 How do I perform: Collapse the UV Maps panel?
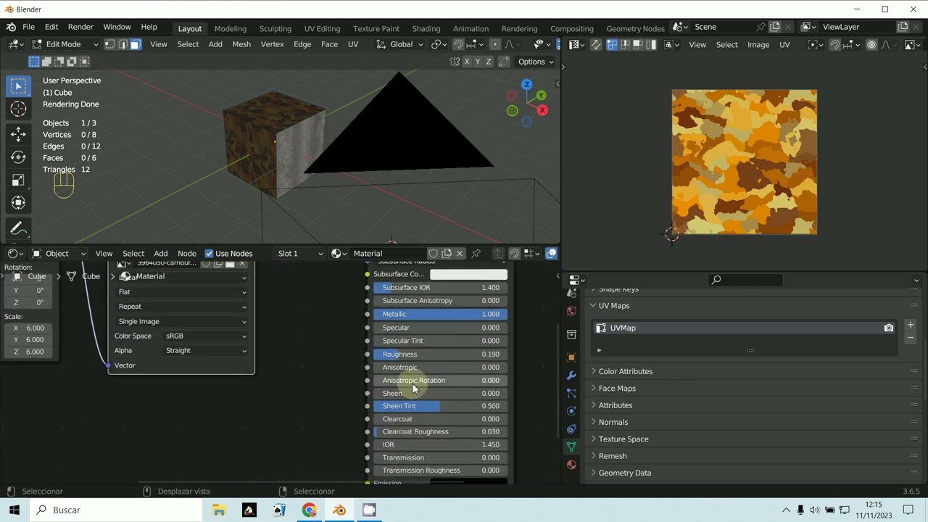(x=613, y=306)
